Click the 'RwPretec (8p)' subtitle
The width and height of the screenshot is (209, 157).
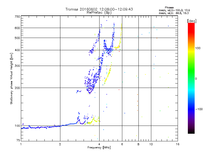(x=99, y=13)
